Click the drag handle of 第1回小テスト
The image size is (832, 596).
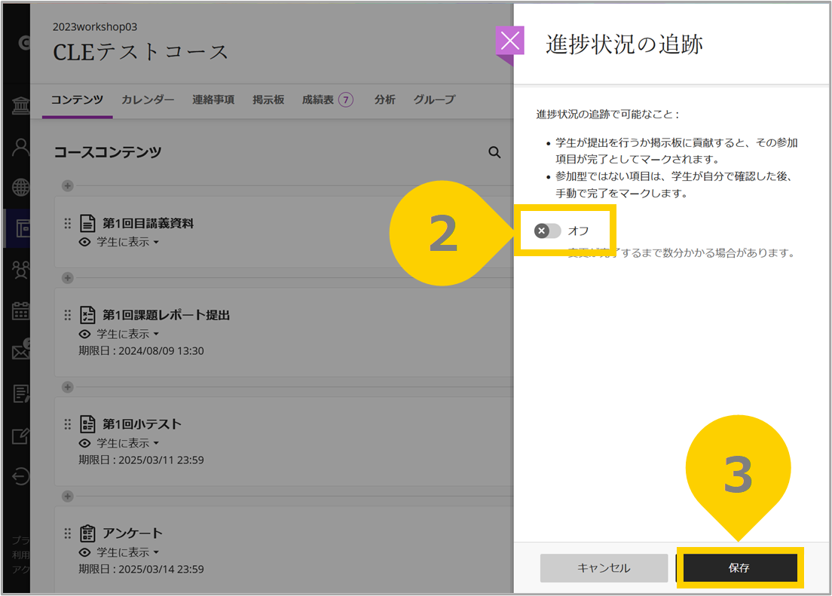click(67, 424)
